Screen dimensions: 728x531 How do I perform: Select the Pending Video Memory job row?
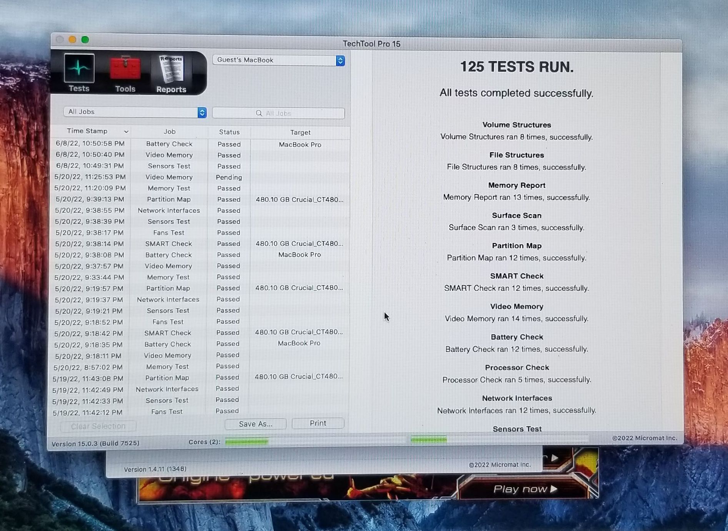pos(200,177)
